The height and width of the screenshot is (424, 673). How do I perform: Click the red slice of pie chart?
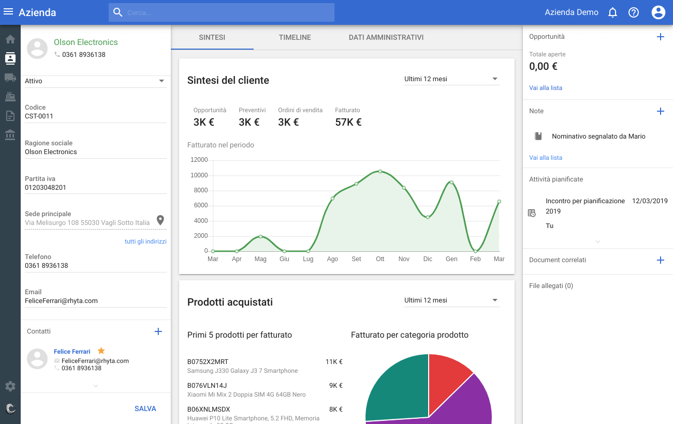(446, 373)
